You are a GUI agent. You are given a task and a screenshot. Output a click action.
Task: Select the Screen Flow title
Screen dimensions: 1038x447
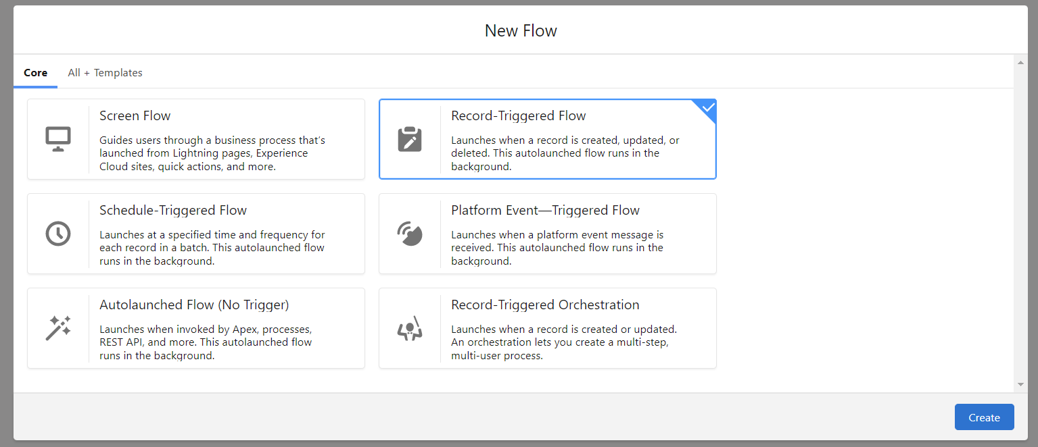pos(135,116)
